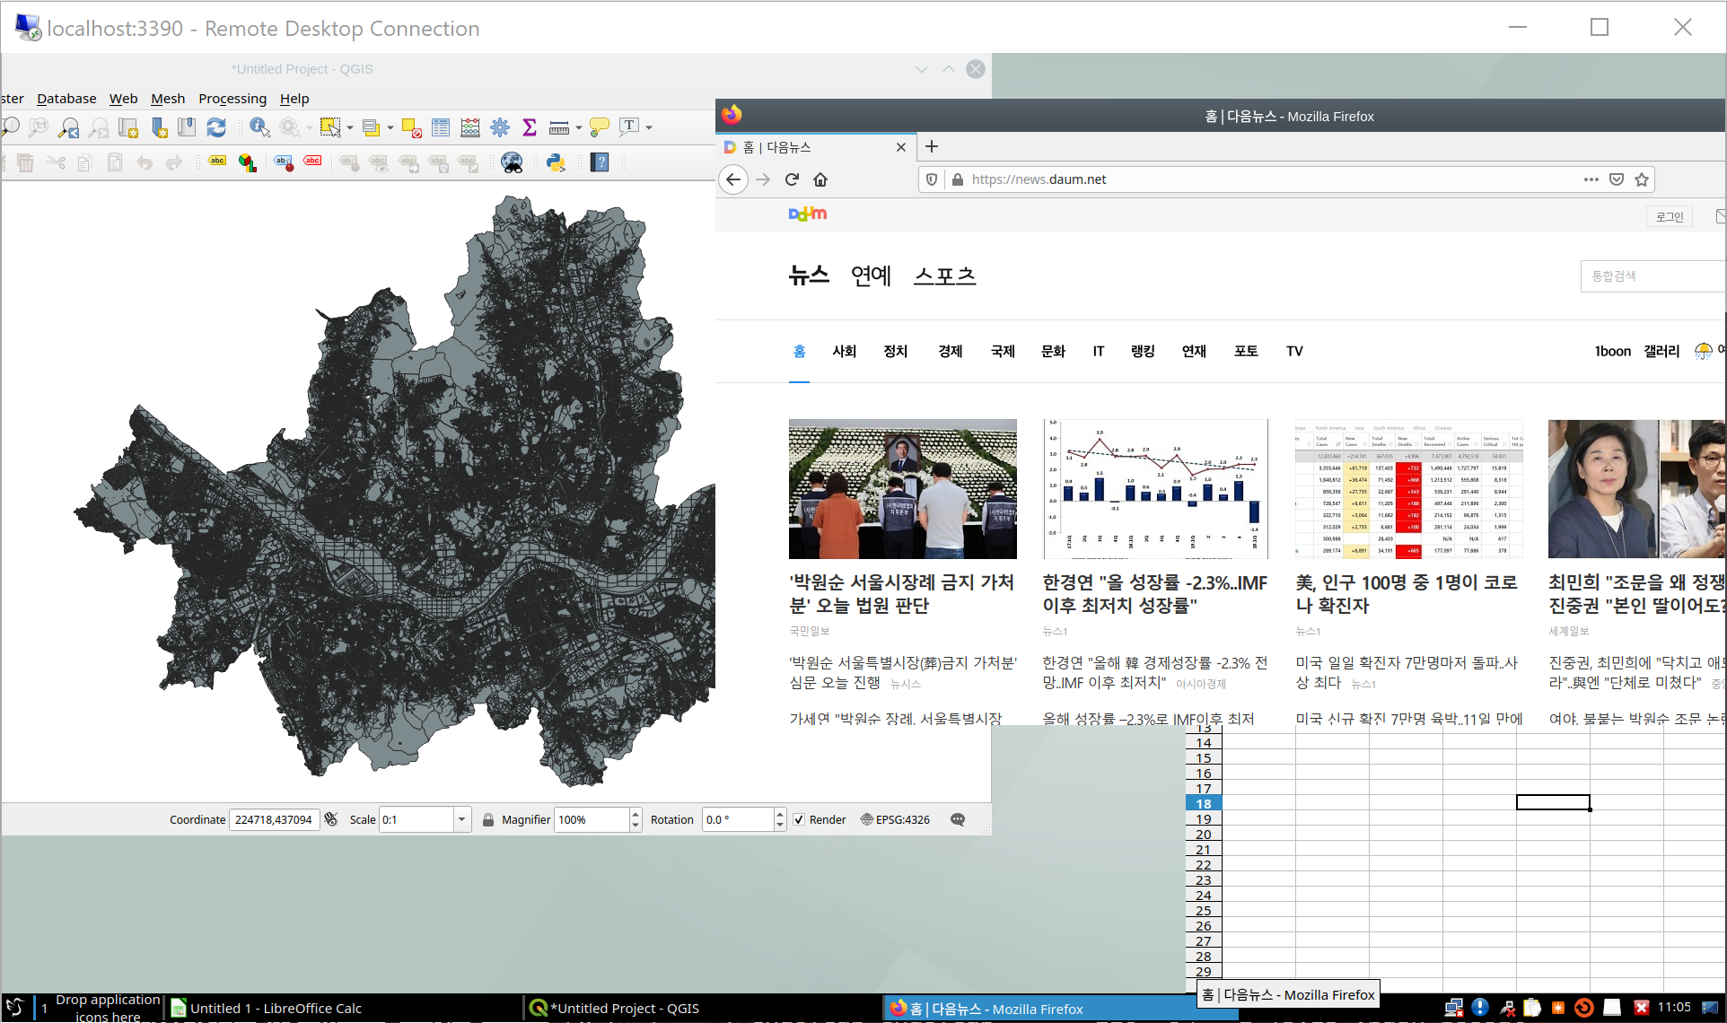The height and width of the screenshot is (1023, 1727).
Task: Expand the Measure tool dropdown arrow
Action: [x=579, y=127]
